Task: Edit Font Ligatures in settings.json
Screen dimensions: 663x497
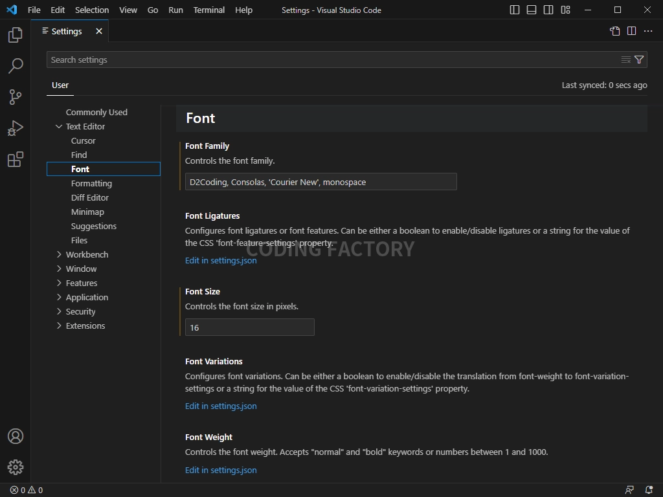Action: pyautogui.click(x=221, y=260)
